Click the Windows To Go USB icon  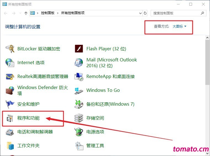(79, 91)
